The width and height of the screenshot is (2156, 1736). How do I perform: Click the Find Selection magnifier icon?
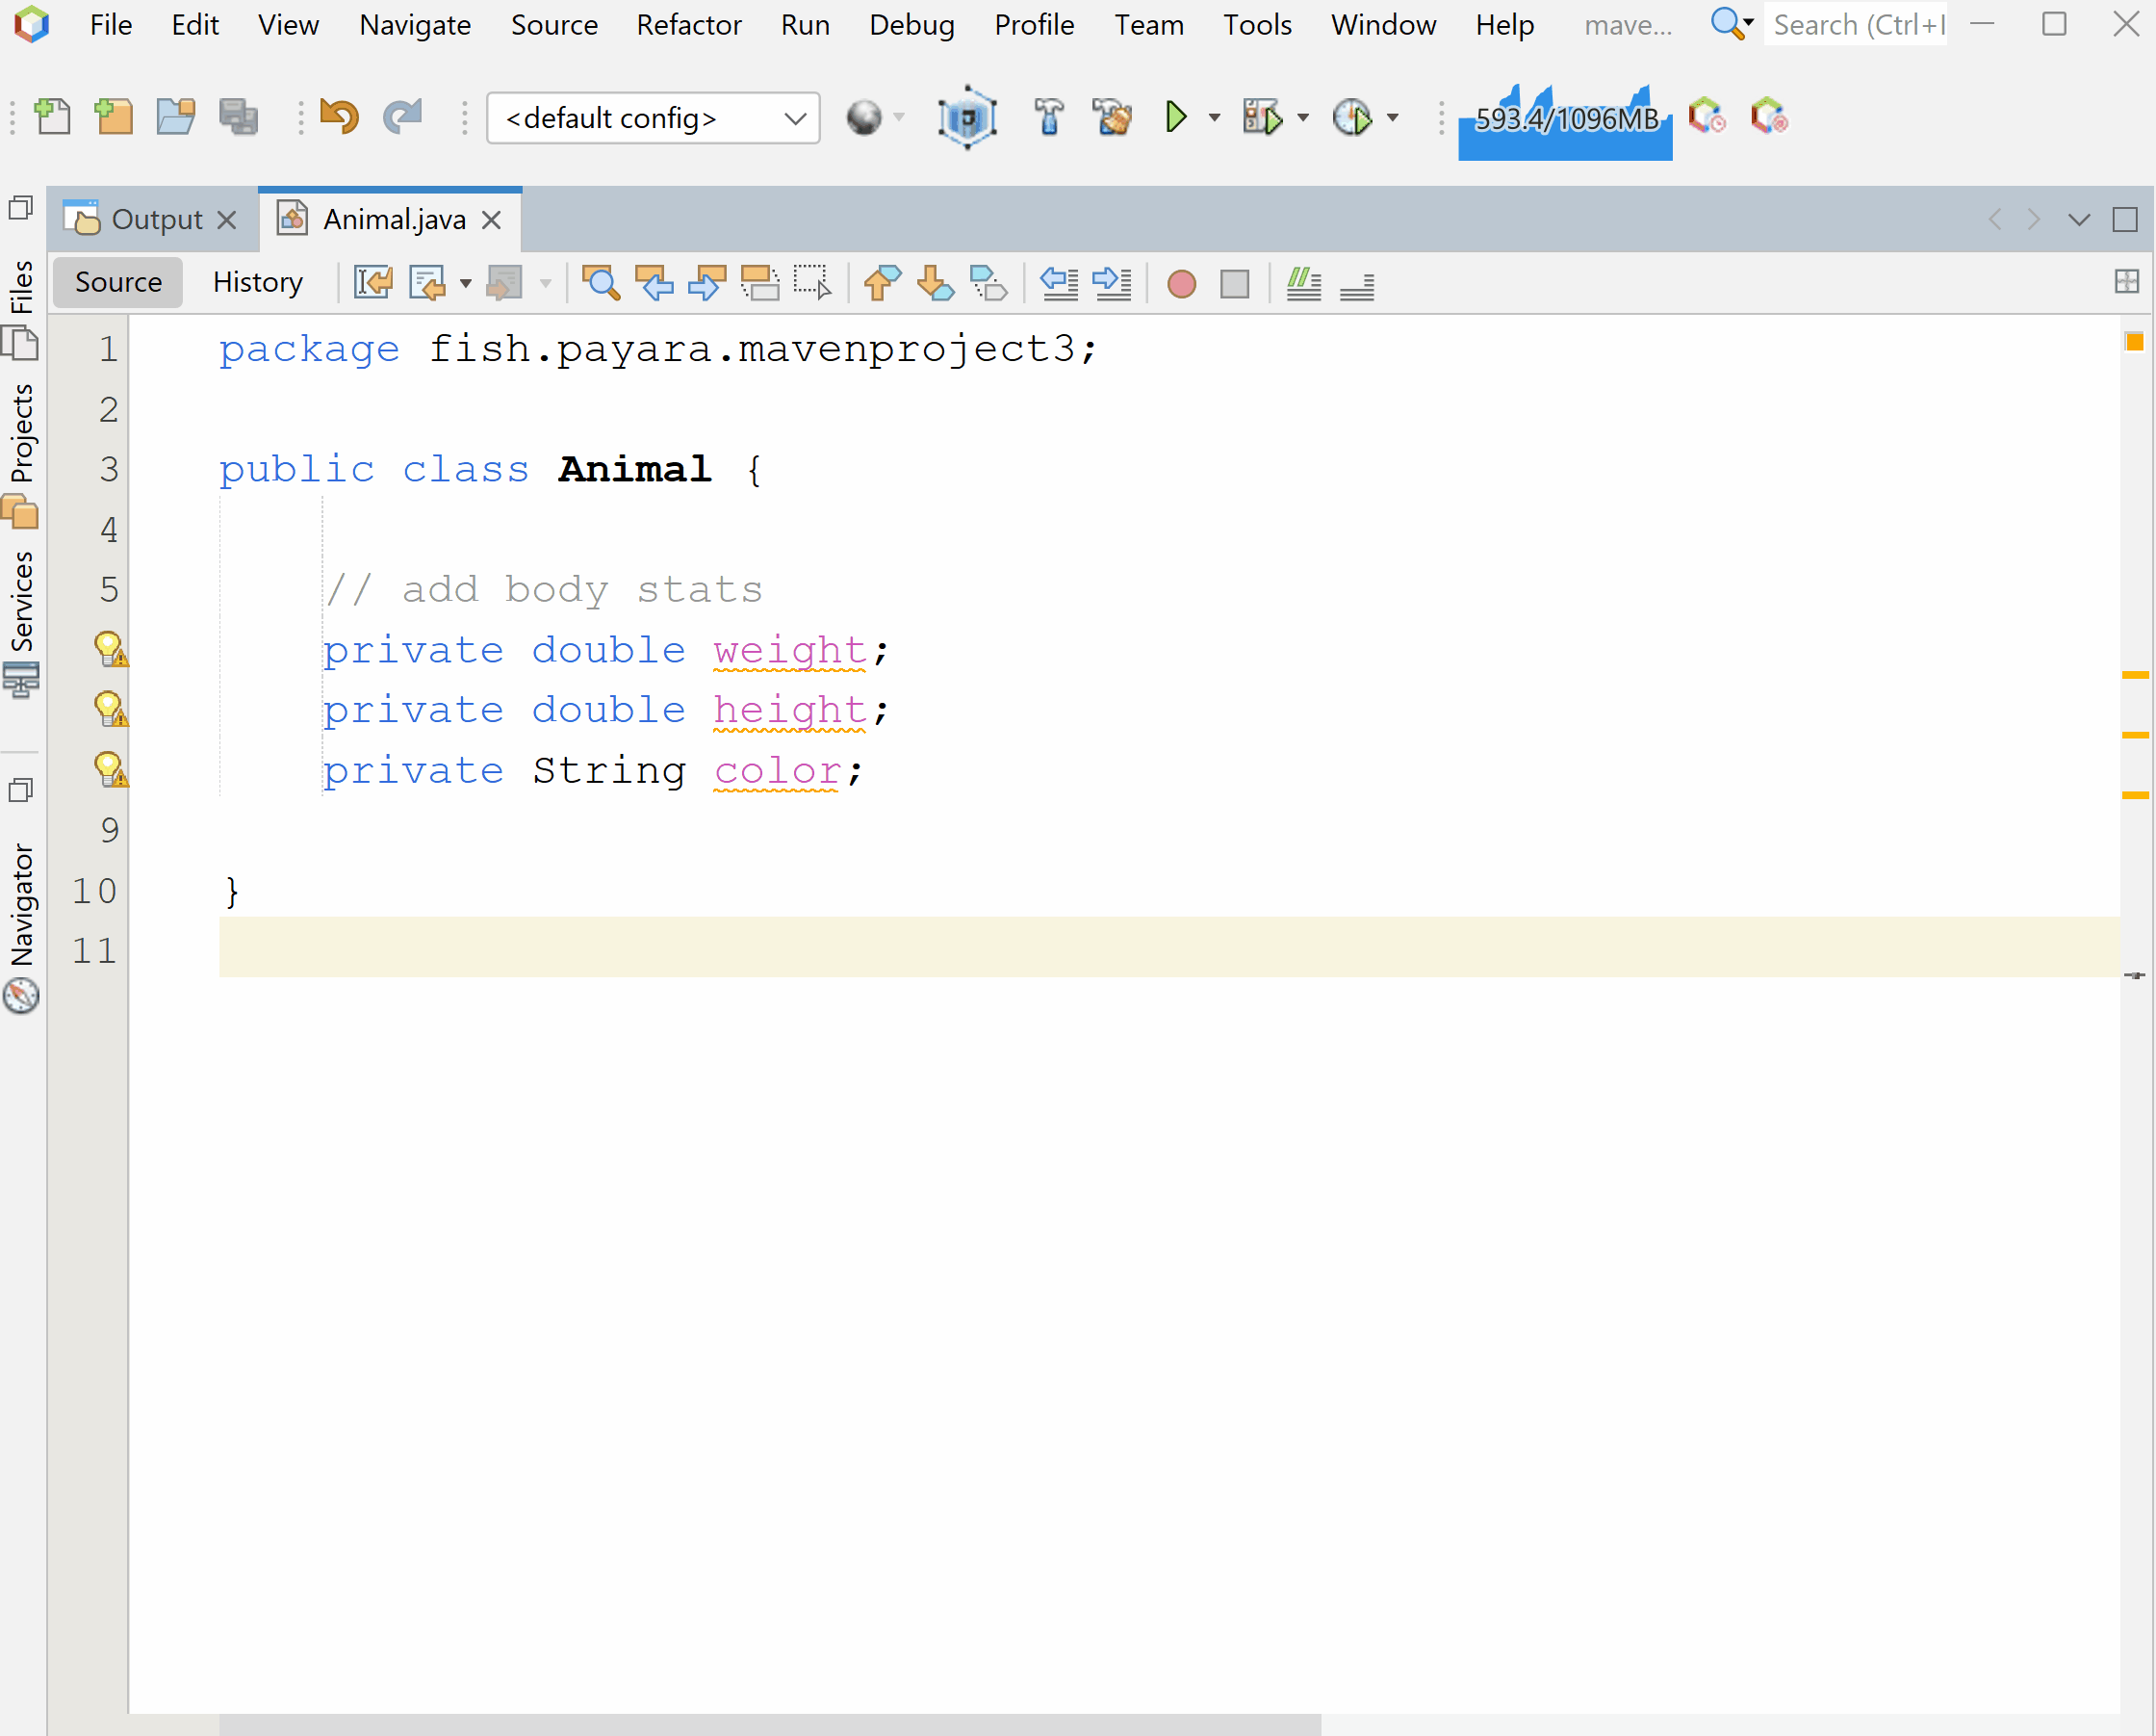click(600, 283)
